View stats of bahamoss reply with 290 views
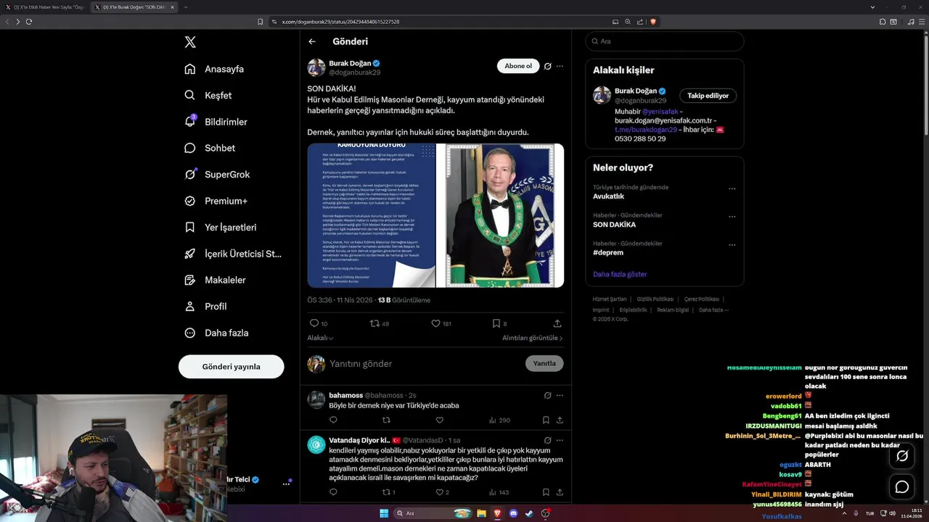This screenshot has height=522, width=929. click(x=499, y=420)
